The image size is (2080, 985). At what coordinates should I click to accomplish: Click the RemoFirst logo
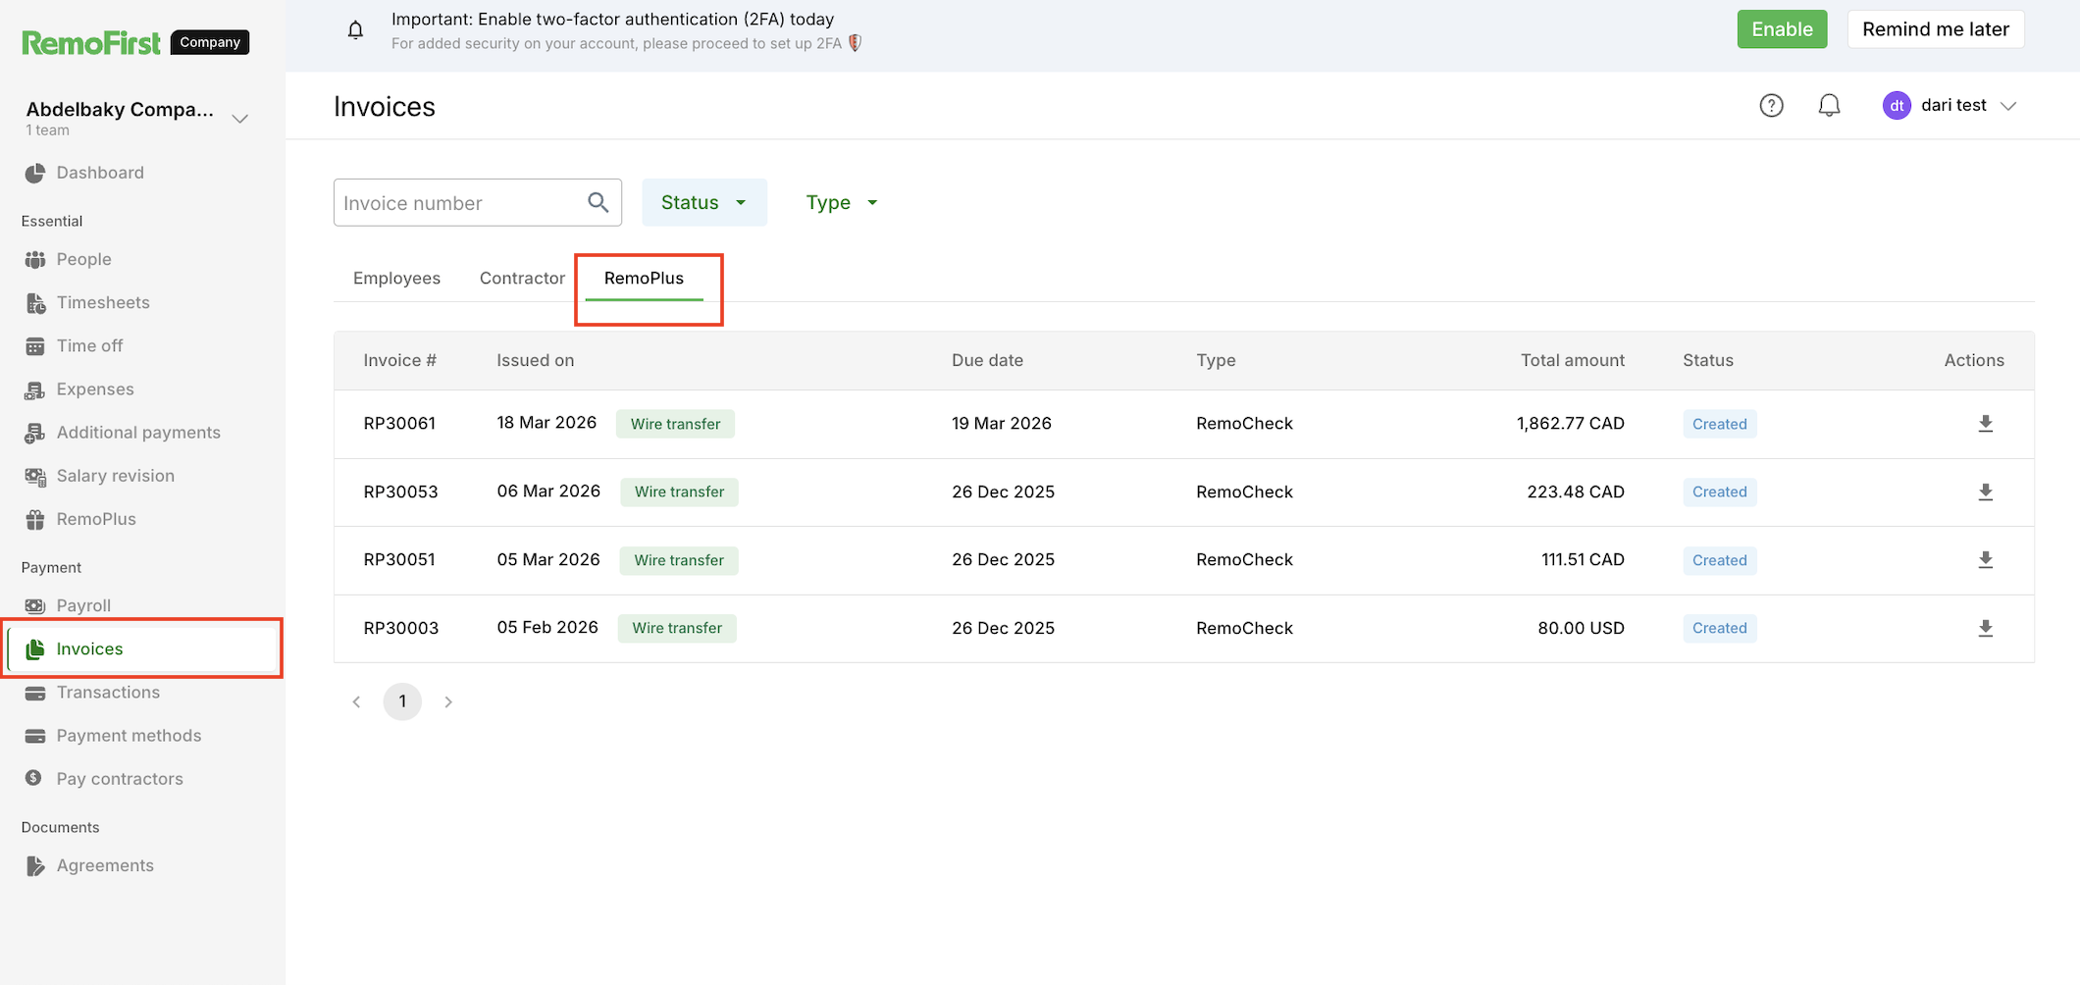[x=91, y=42]
